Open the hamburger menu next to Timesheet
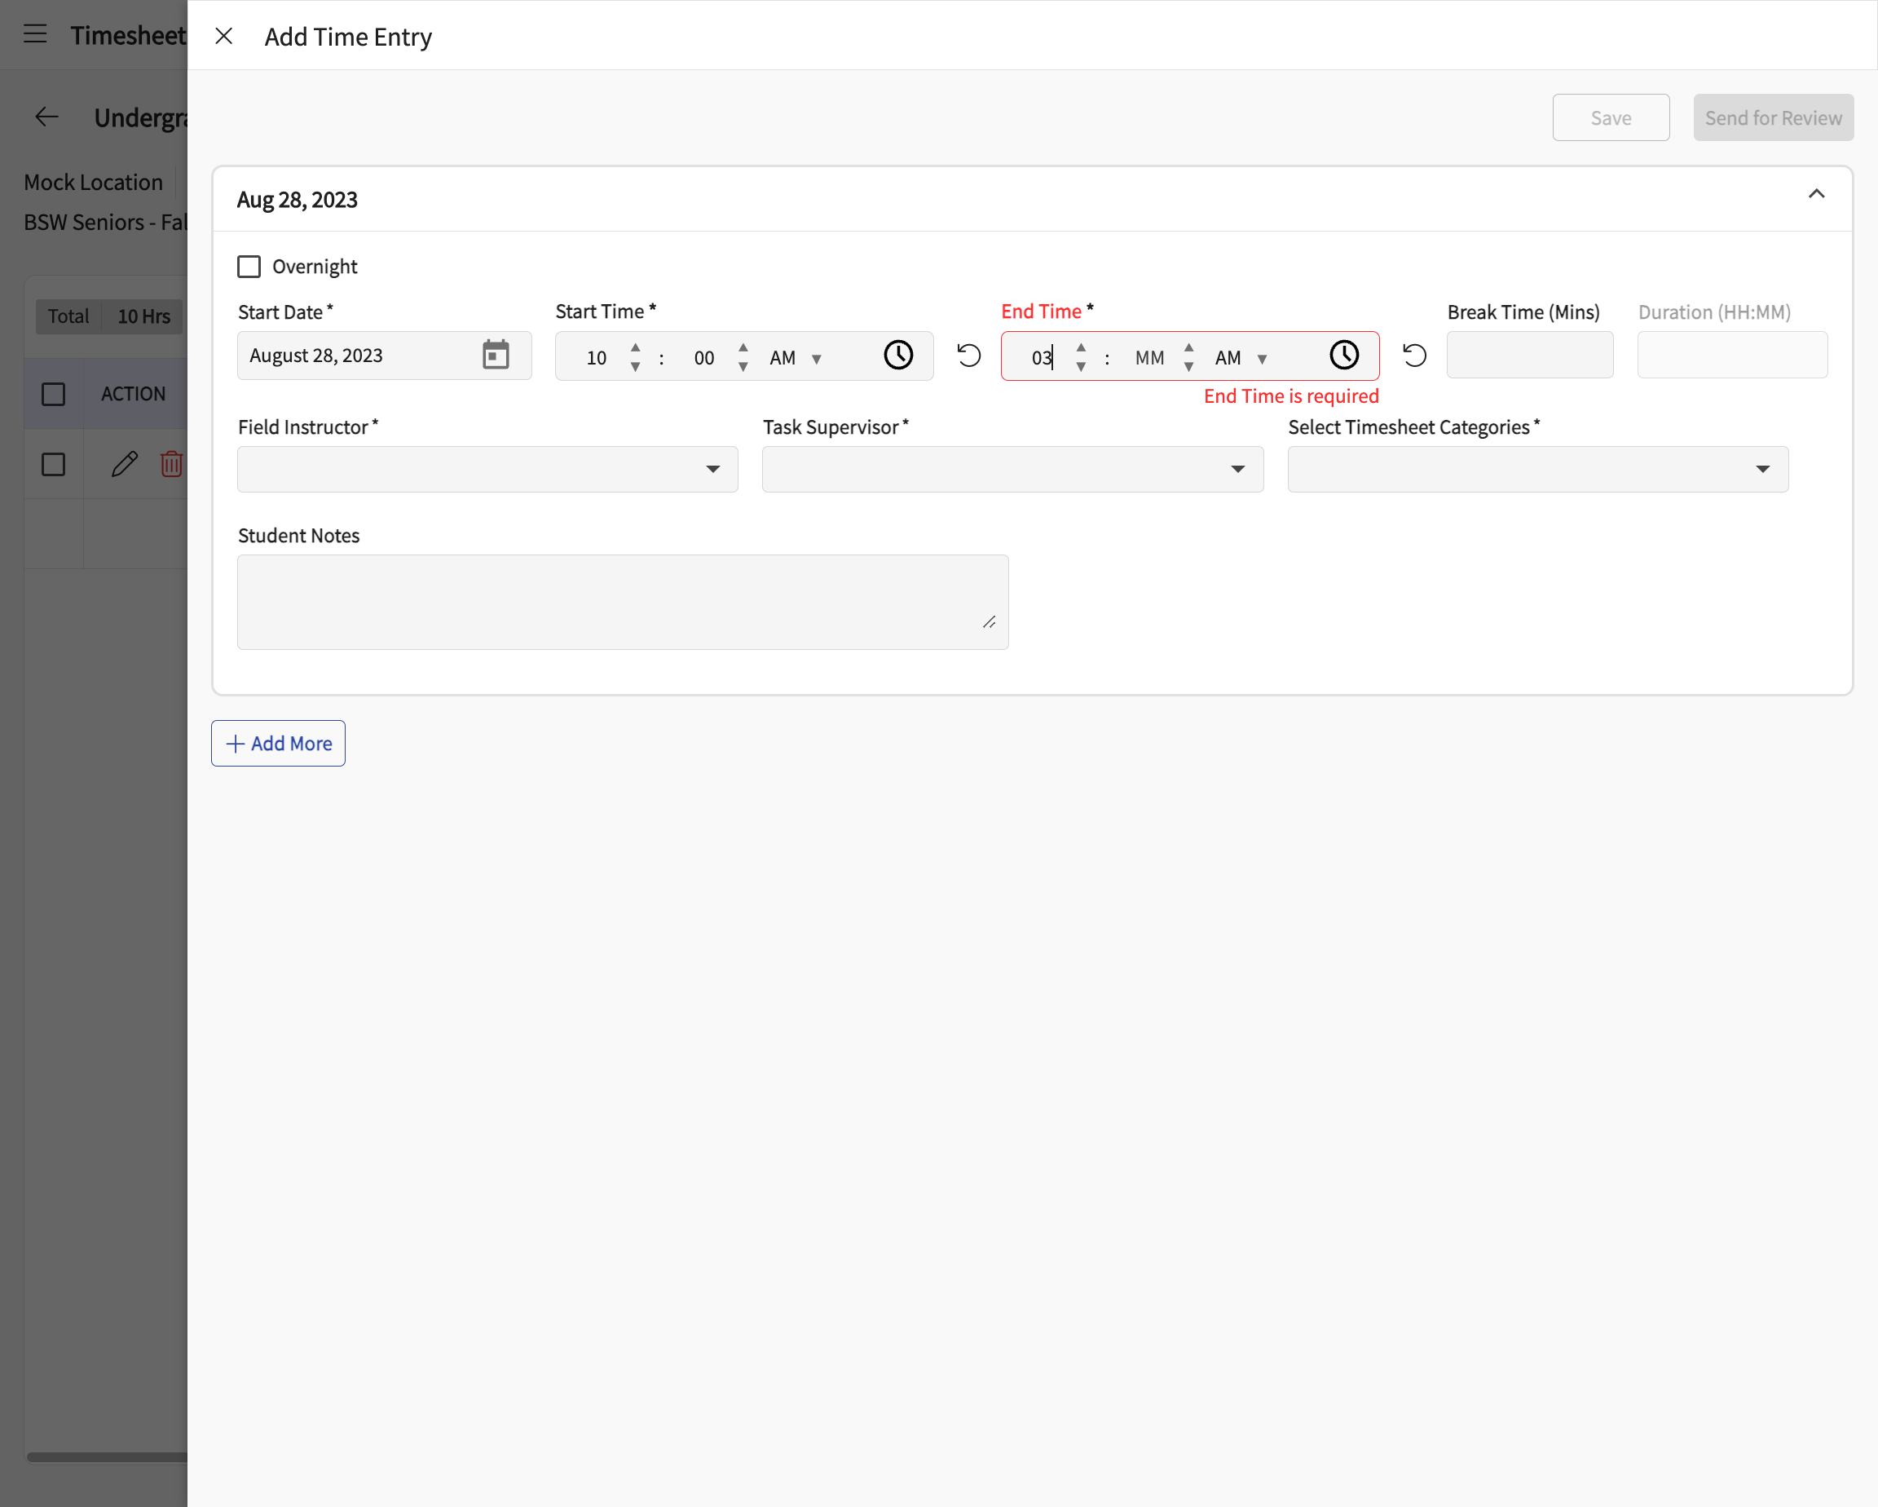Screen dimensions: 1878x1507 point(35,34)
